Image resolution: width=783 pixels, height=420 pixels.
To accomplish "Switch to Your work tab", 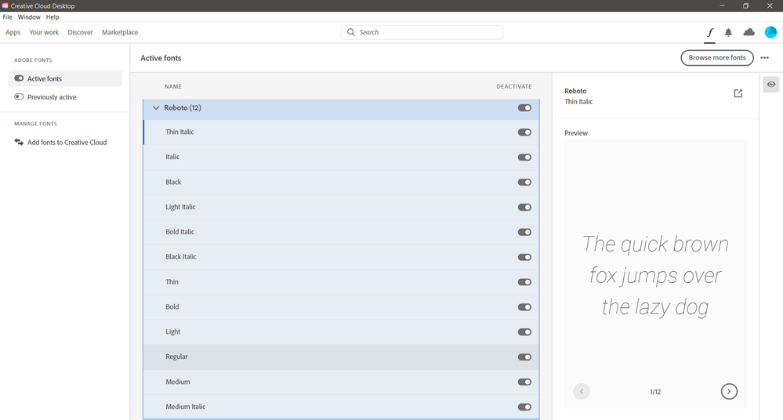I will pos(44,32).
